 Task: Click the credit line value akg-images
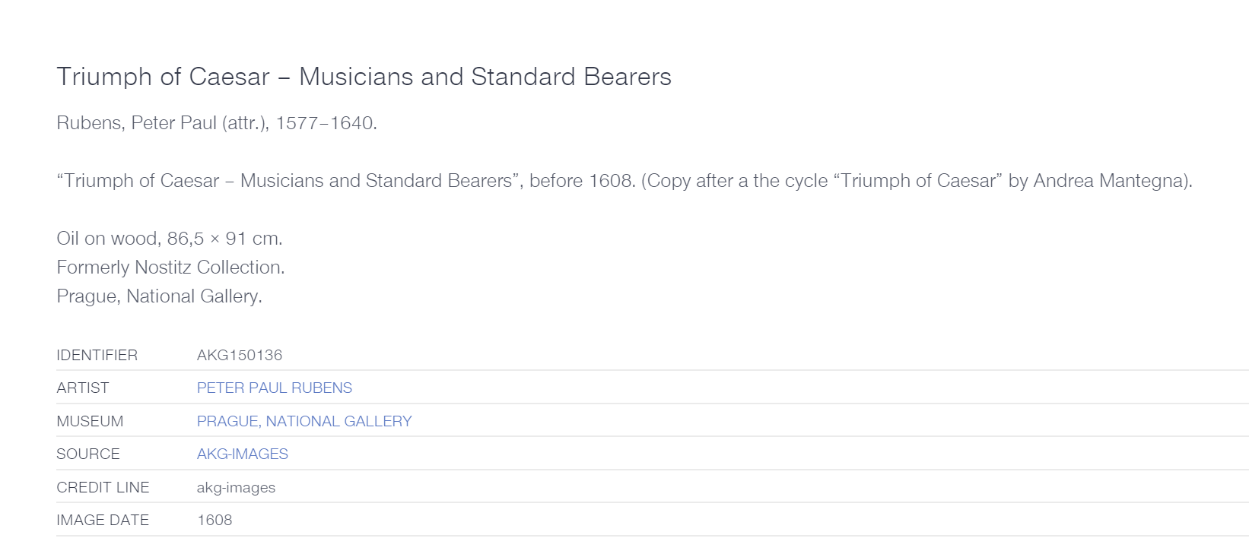click(236, 487)
